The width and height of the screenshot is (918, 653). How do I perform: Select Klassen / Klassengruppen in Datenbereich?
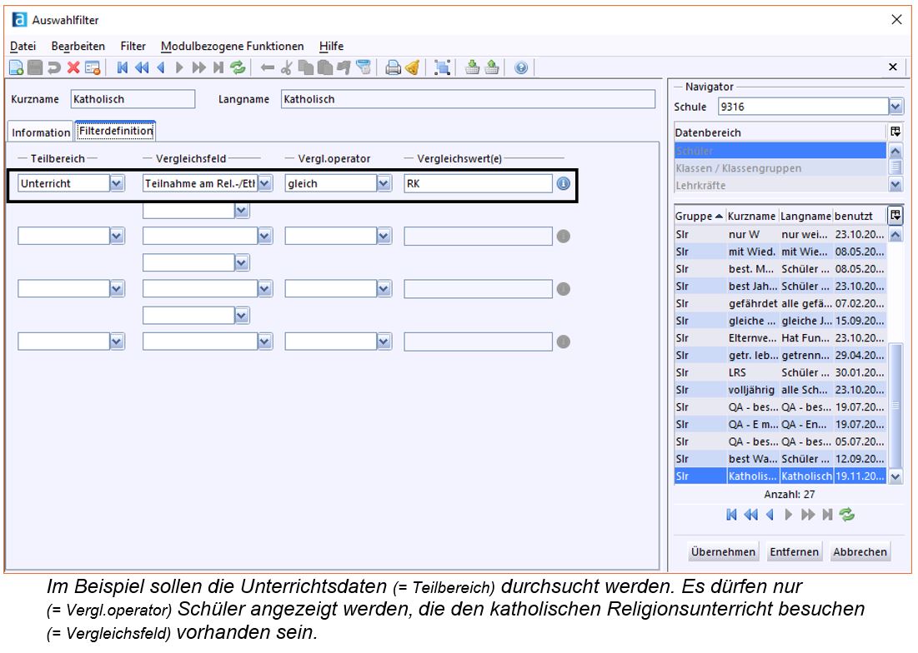(780, 167)
